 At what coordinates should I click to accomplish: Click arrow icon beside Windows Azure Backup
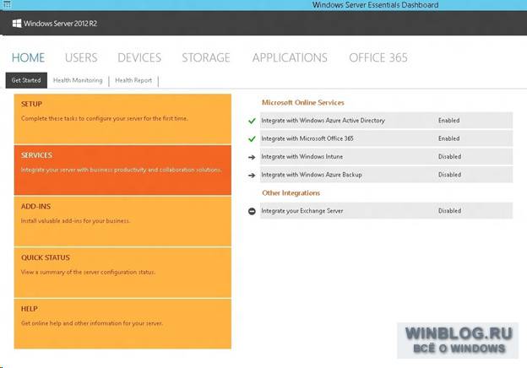click(252, 175)
